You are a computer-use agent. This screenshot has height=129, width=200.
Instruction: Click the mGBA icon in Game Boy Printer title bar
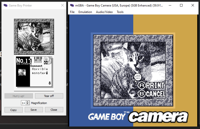(5, 5)
